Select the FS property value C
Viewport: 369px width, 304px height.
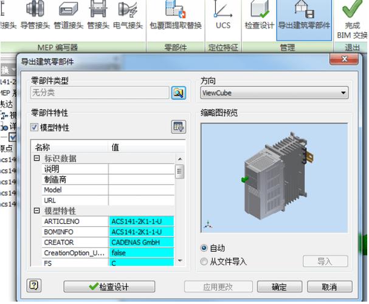(x=142, y=263)
